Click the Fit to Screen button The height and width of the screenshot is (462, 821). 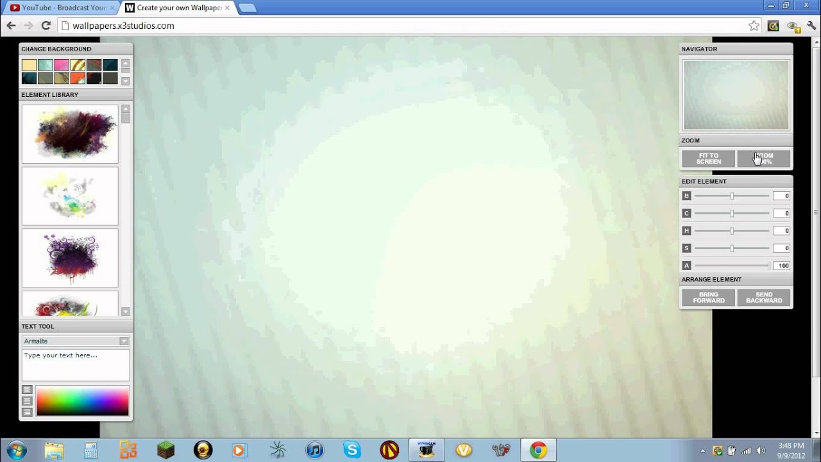click(709, 158)
